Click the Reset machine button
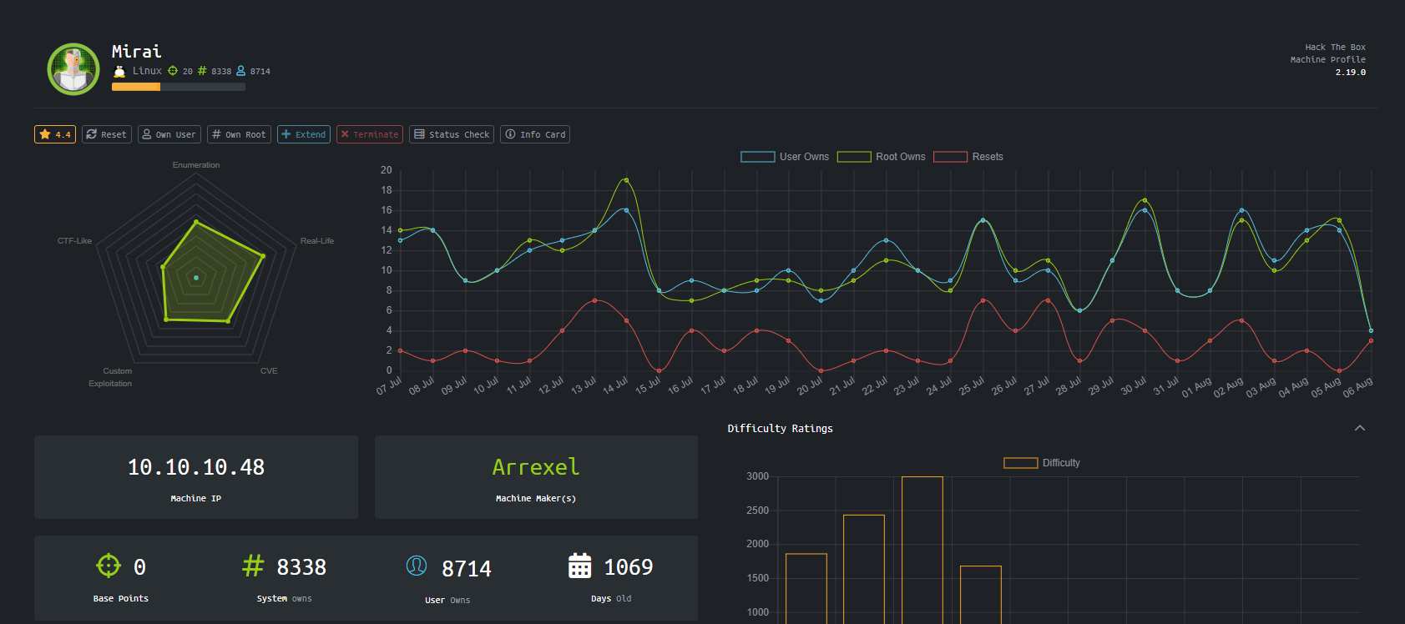 point(107,134)
